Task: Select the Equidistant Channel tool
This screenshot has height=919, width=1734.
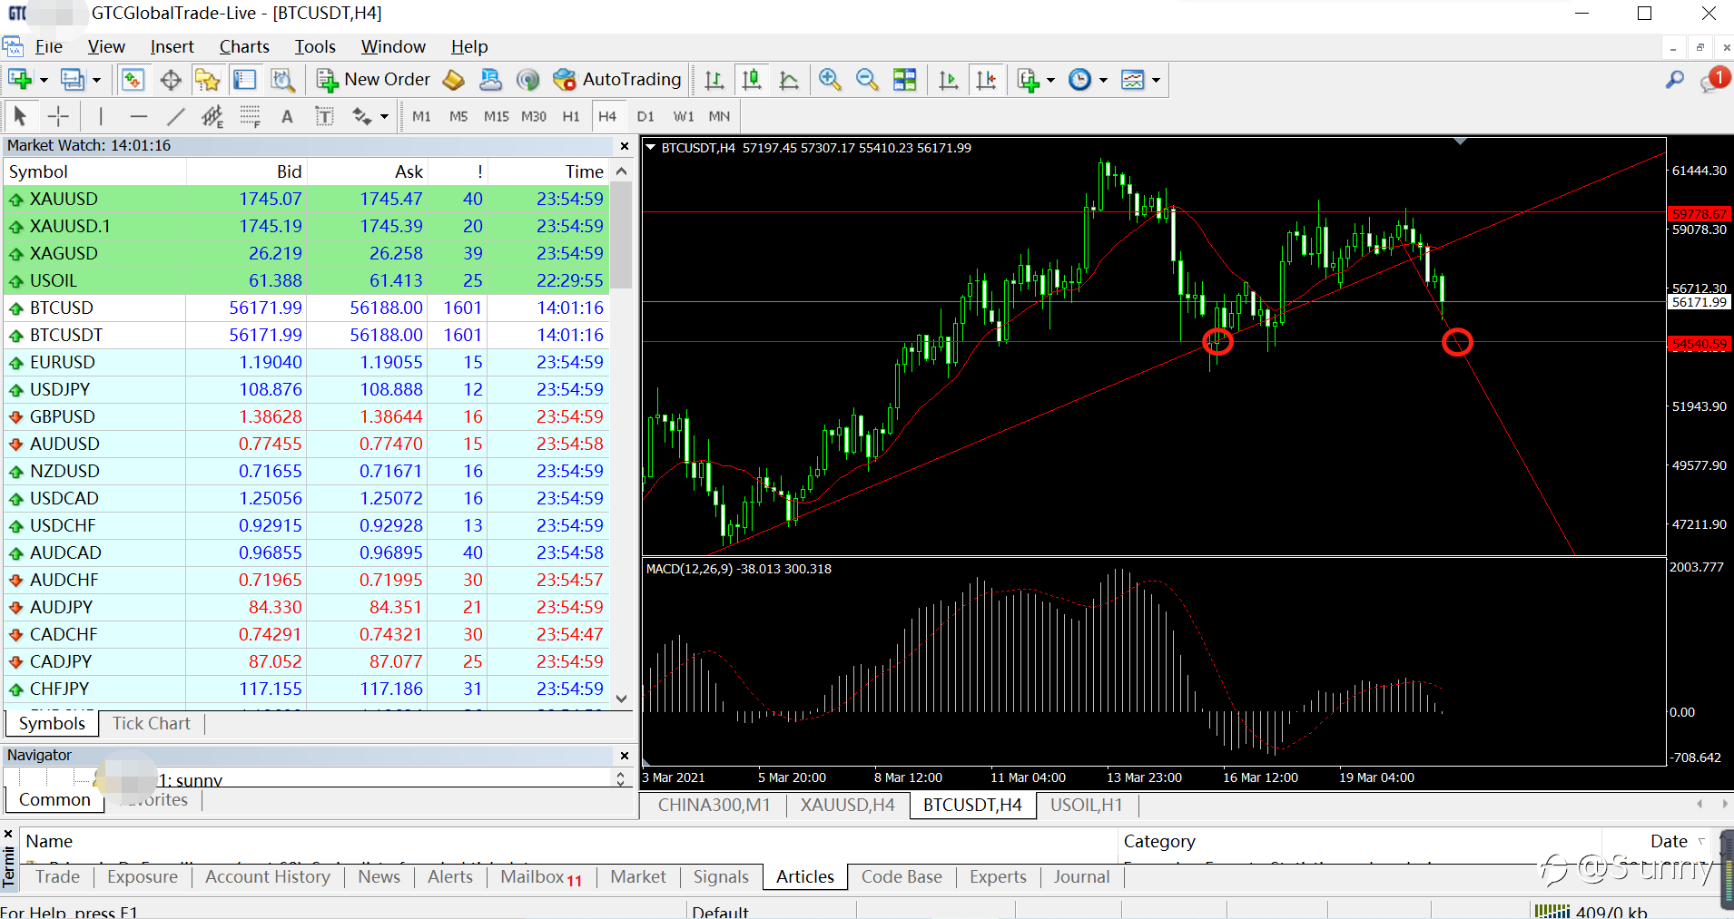Action: click(x=212, y=116)
